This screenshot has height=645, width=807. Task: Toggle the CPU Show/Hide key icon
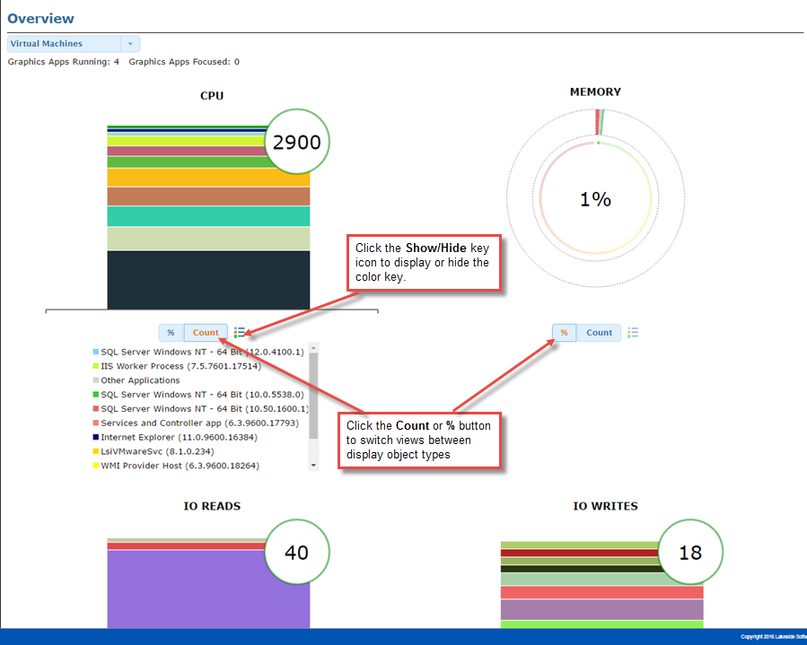coord(240,332)
